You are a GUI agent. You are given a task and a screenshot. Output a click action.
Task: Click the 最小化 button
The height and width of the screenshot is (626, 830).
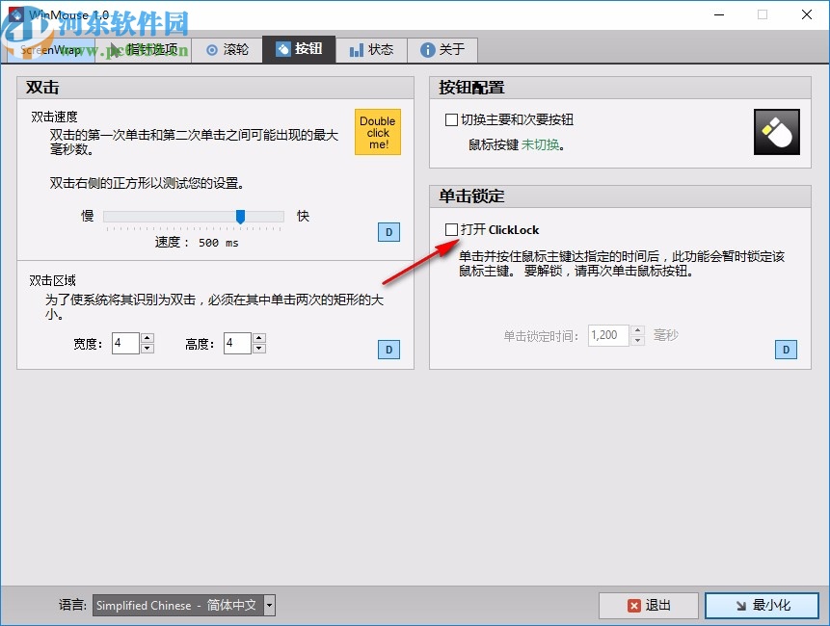click(763, 606)
